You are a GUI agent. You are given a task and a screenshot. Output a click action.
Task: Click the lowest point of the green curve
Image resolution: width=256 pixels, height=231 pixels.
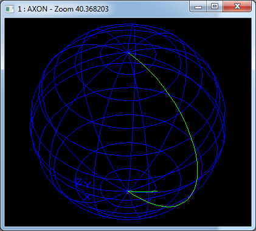click(x=169, y=207)
